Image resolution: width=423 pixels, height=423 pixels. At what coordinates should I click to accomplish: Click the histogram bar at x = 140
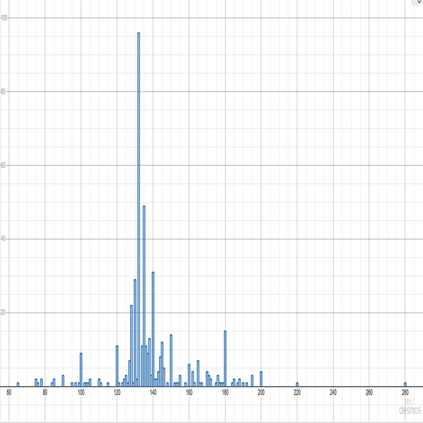(x=153, y=329)
